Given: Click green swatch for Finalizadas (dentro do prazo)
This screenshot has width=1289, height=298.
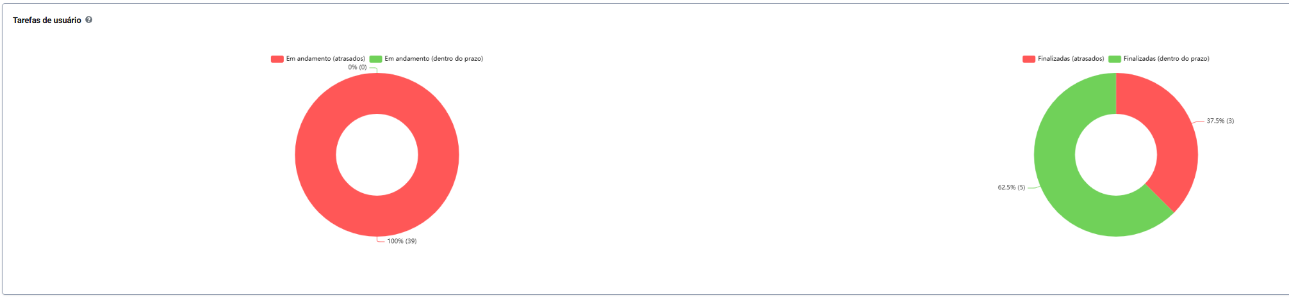Looking at the screenshot, I should (1115, 59).
